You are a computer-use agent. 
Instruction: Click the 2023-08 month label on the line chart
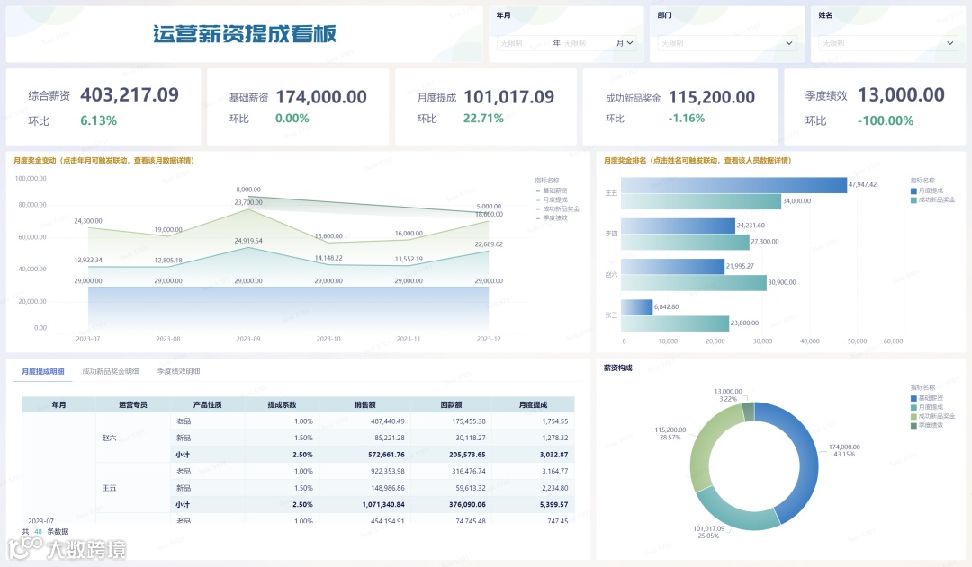(168, 339)
